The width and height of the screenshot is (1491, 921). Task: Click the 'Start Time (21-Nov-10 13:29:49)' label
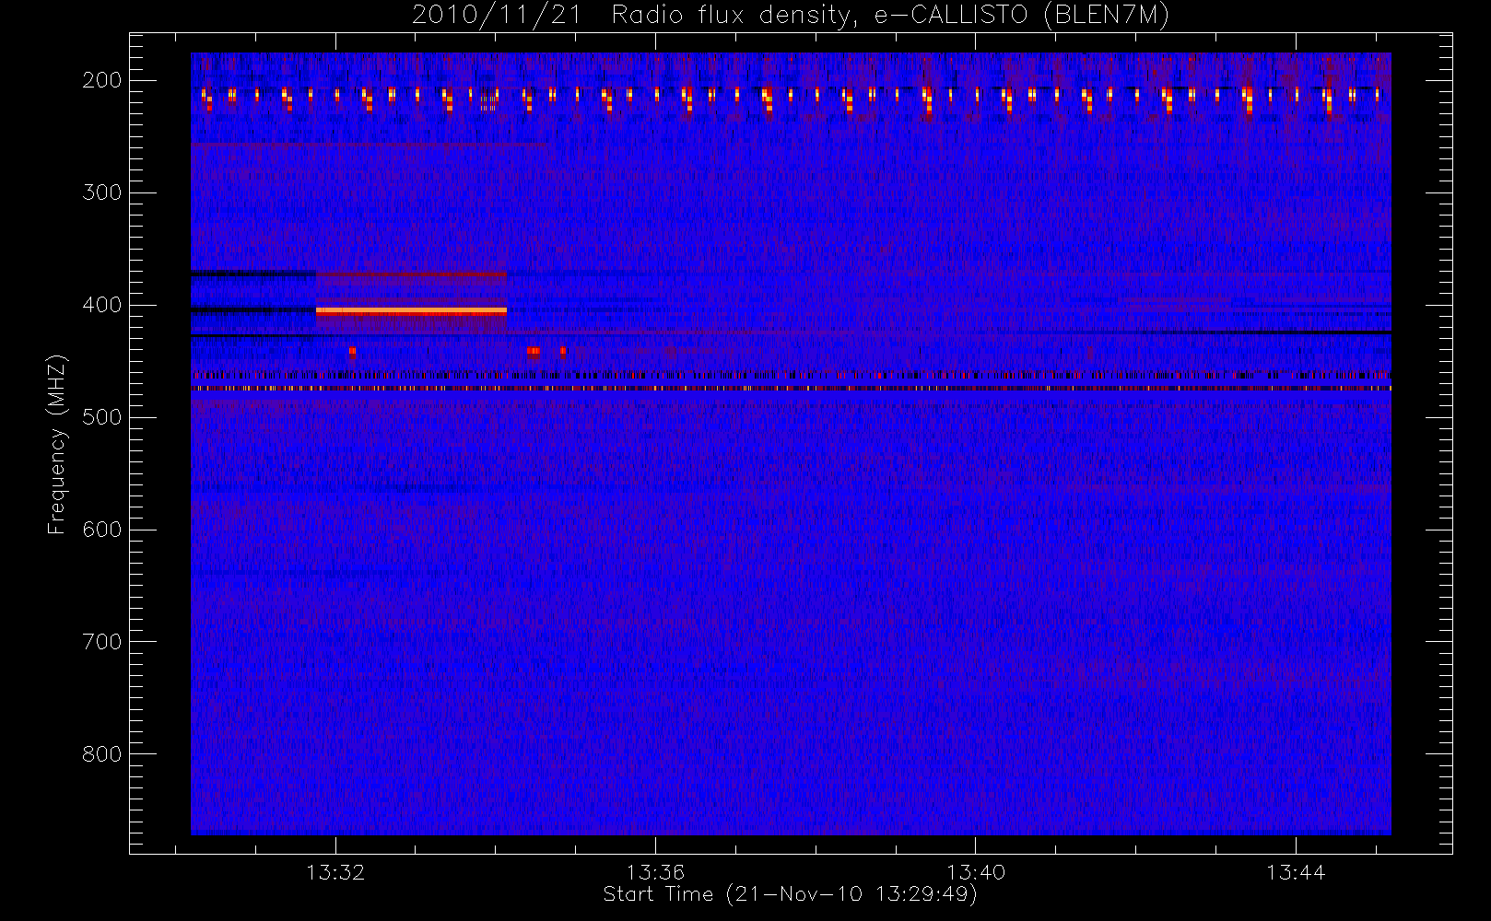coord(790,894)
